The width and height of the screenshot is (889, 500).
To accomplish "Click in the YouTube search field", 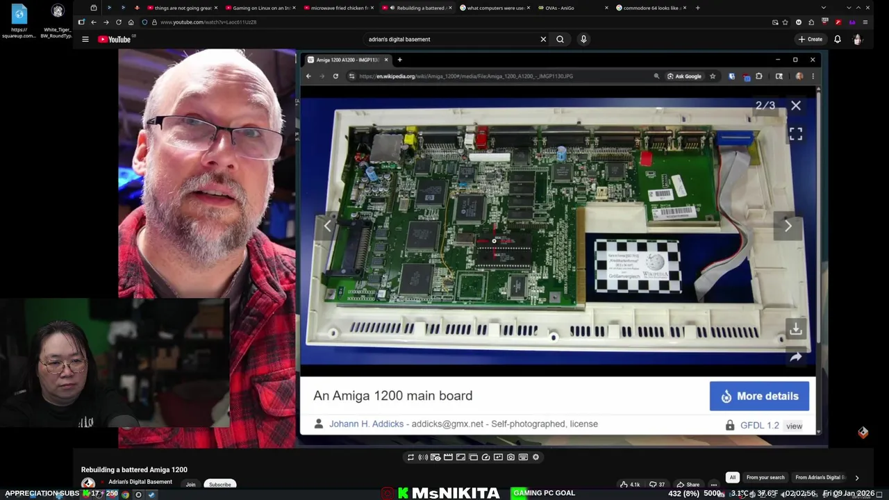I will (451, 40).
